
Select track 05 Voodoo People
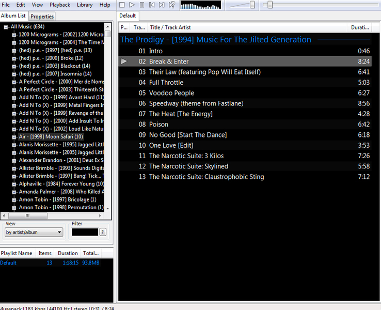[245, 93]
